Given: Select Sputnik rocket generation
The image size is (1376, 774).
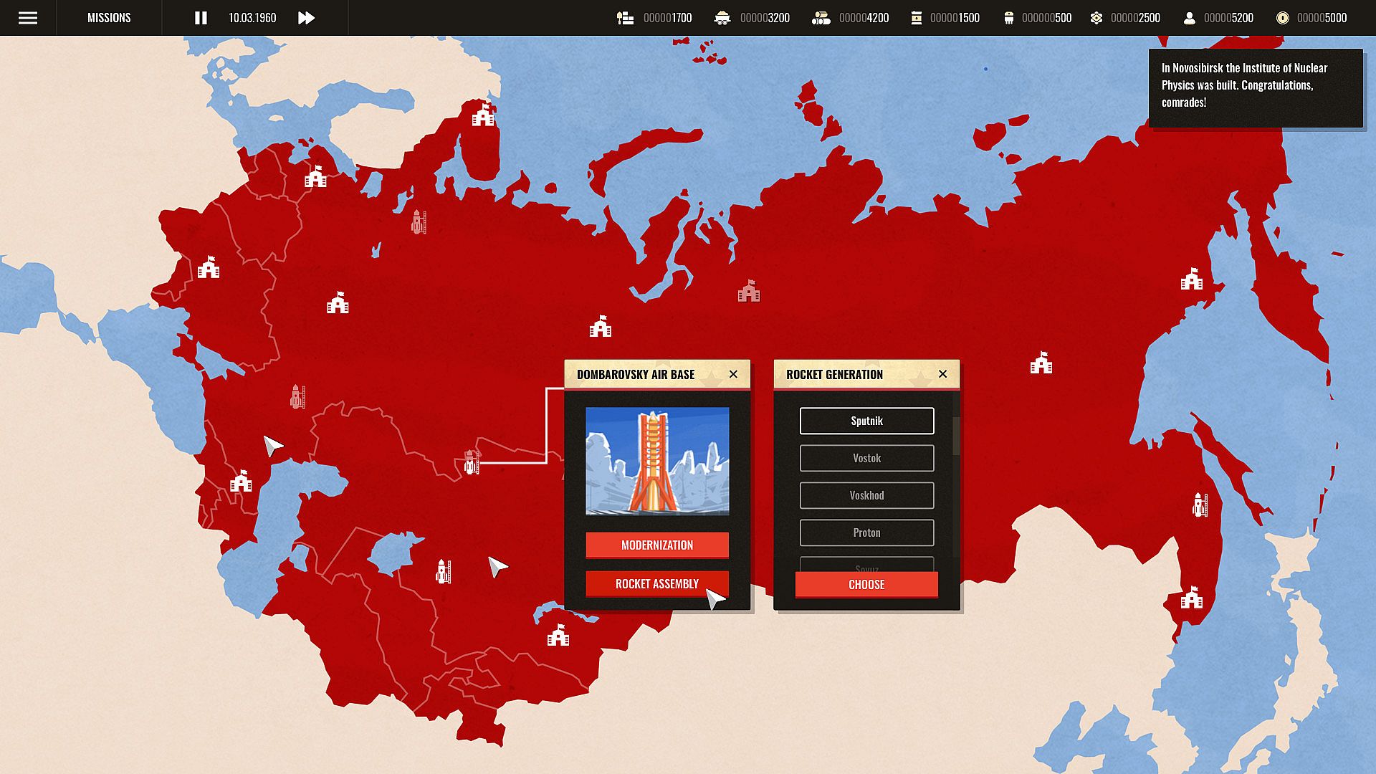Looking at the screenshot, I should 866,421.
